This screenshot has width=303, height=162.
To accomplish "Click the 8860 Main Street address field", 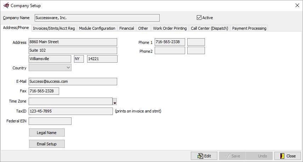I will tap(73, 42).
